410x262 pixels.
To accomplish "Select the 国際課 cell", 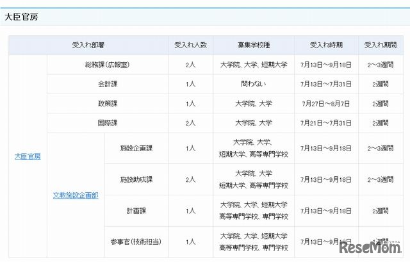I will pos(108,123).
